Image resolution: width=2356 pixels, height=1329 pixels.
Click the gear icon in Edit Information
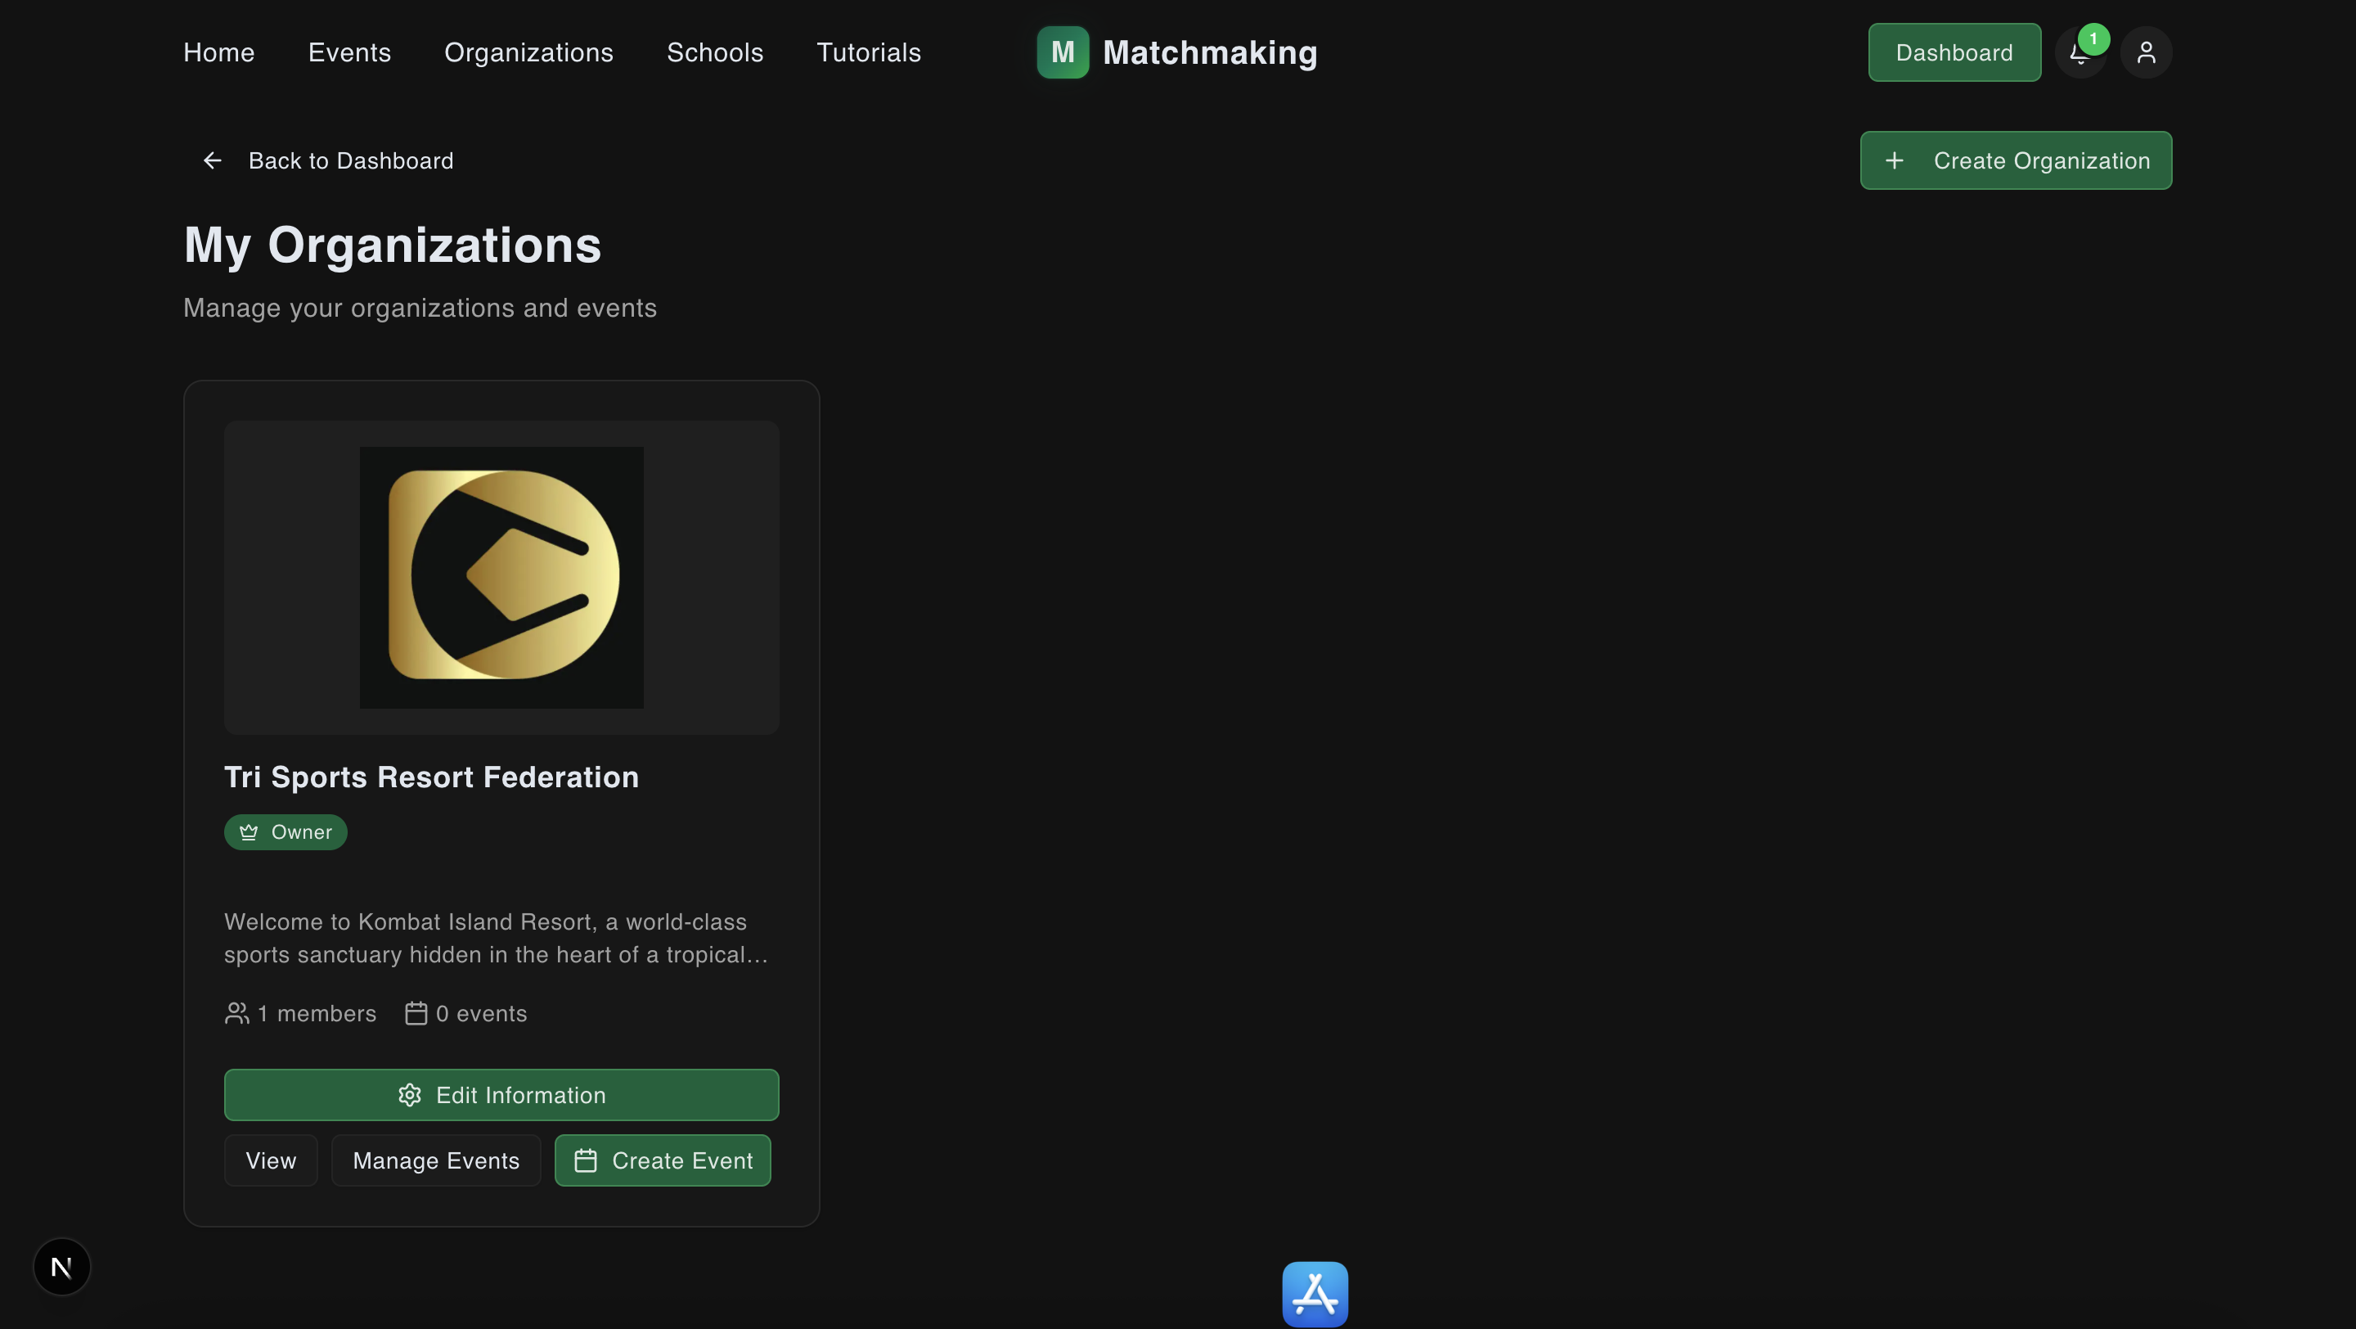[410, 1095]
